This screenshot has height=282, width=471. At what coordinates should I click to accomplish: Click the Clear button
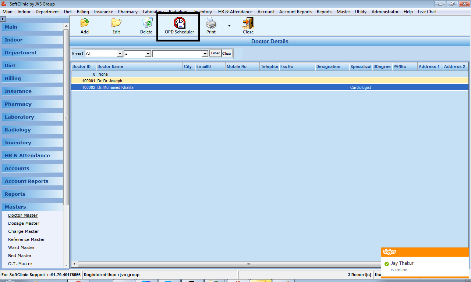pos(227,54)
